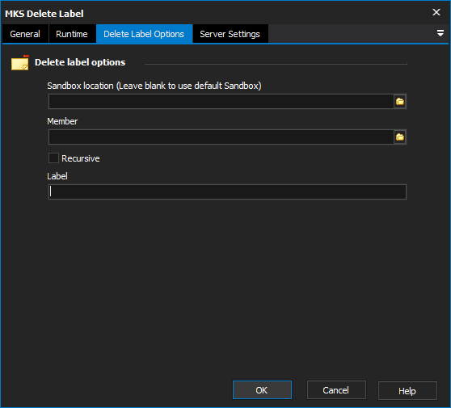
Task: Click the 'MKS Delete Label' title text
Action: coord(44,14)
